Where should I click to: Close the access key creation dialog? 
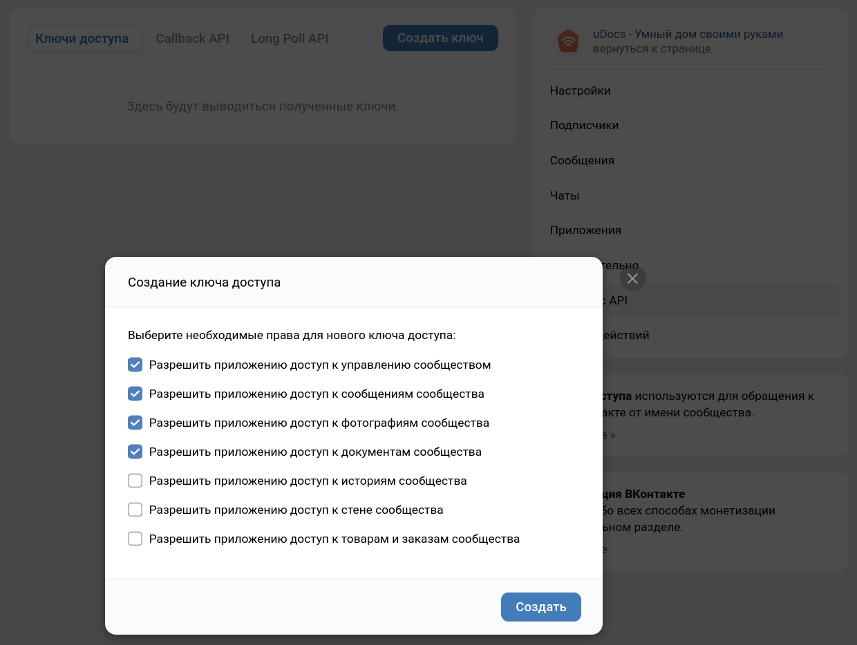click(632, 278)
